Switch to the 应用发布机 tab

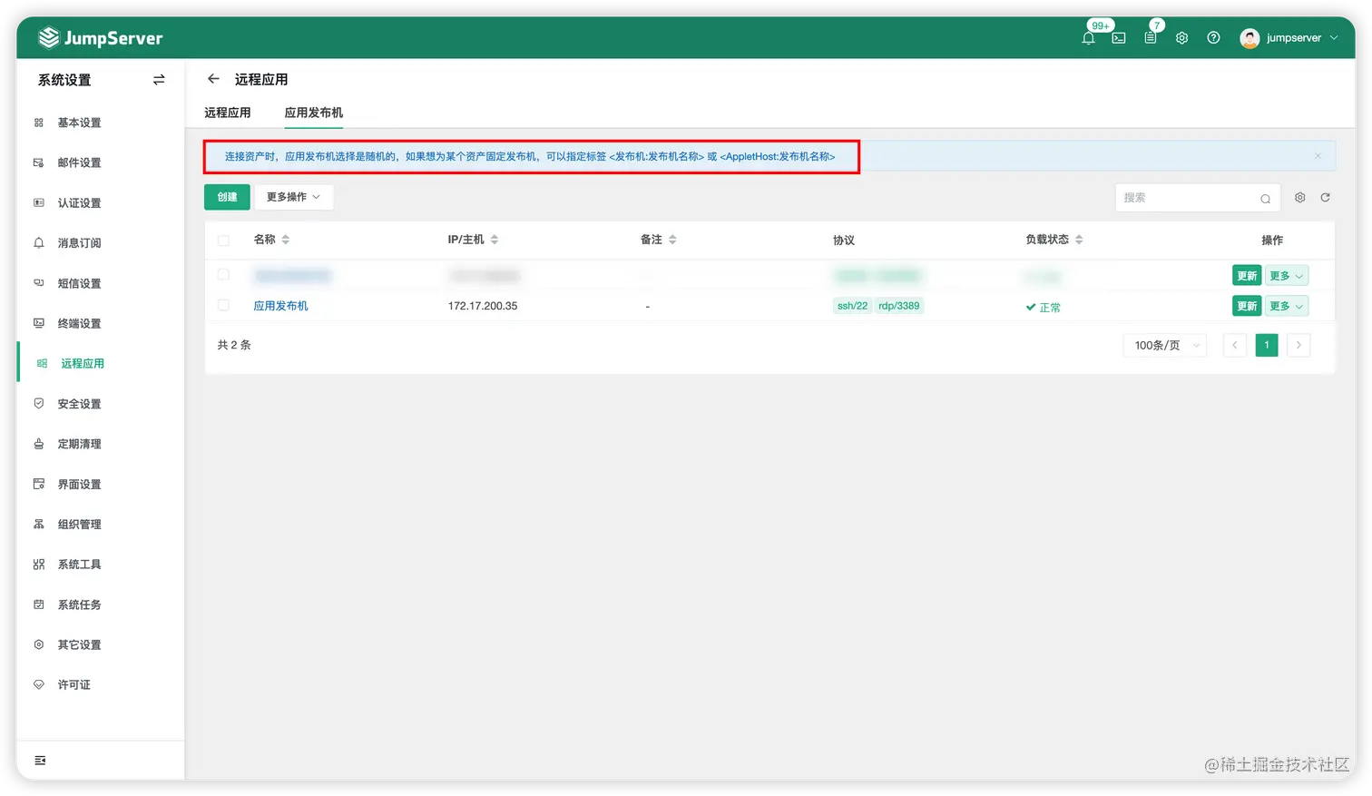point(314,113)
